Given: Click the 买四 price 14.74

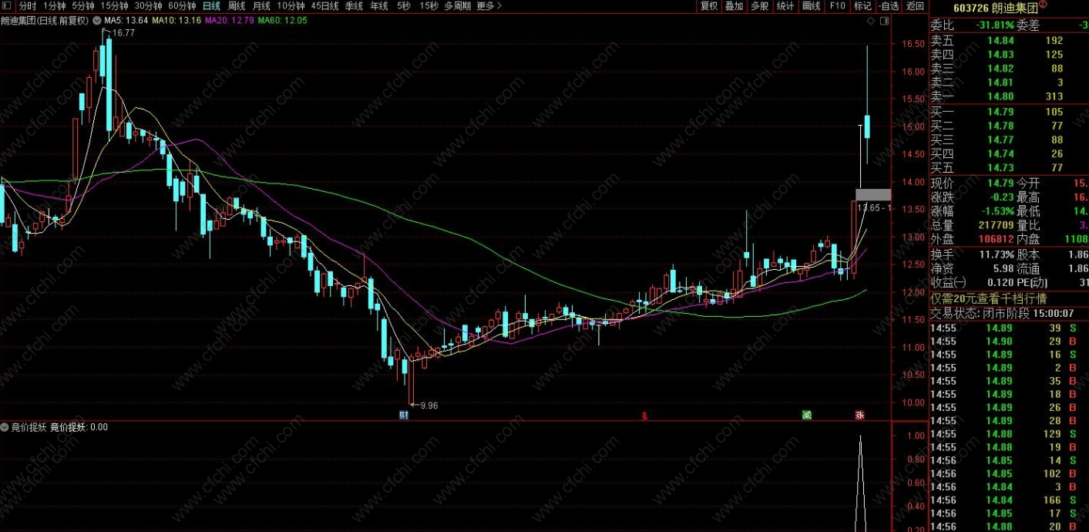Looking at the screenshot, I should [x=1000, y=153].
